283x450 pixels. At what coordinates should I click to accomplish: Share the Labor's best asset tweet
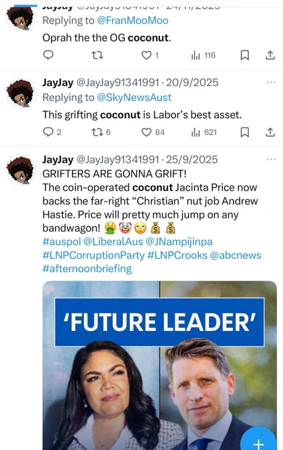[270, 132]
